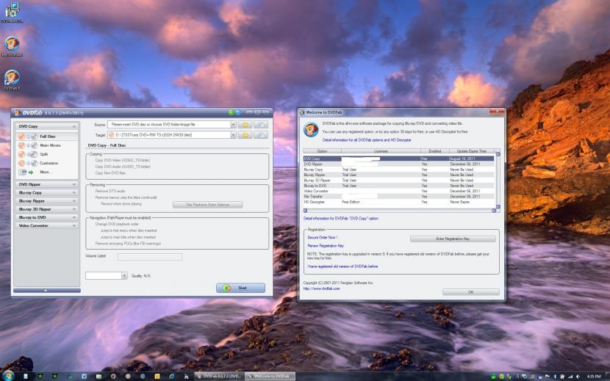Select Split mode in DVD Copy

[x=44, y=154]
